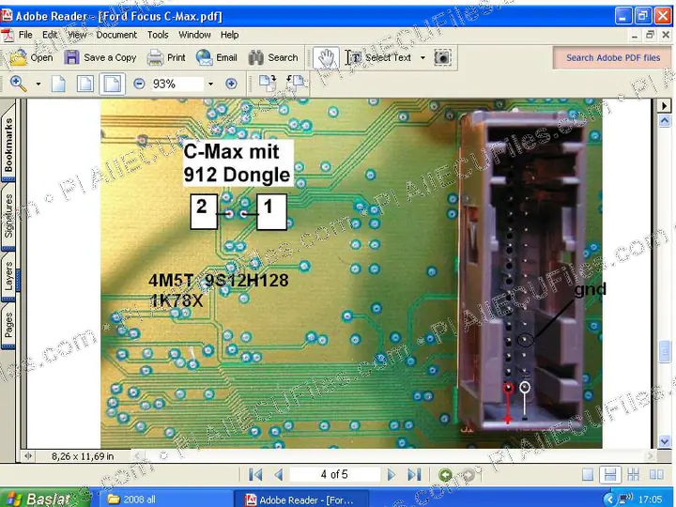The width and height of the screenshot is (676, 507).
Task: Click the minus zoom out button
Action: click(139, 84)
